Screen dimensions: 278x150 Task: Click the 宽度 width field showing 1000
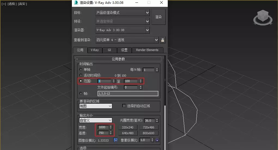coord(103,127)
